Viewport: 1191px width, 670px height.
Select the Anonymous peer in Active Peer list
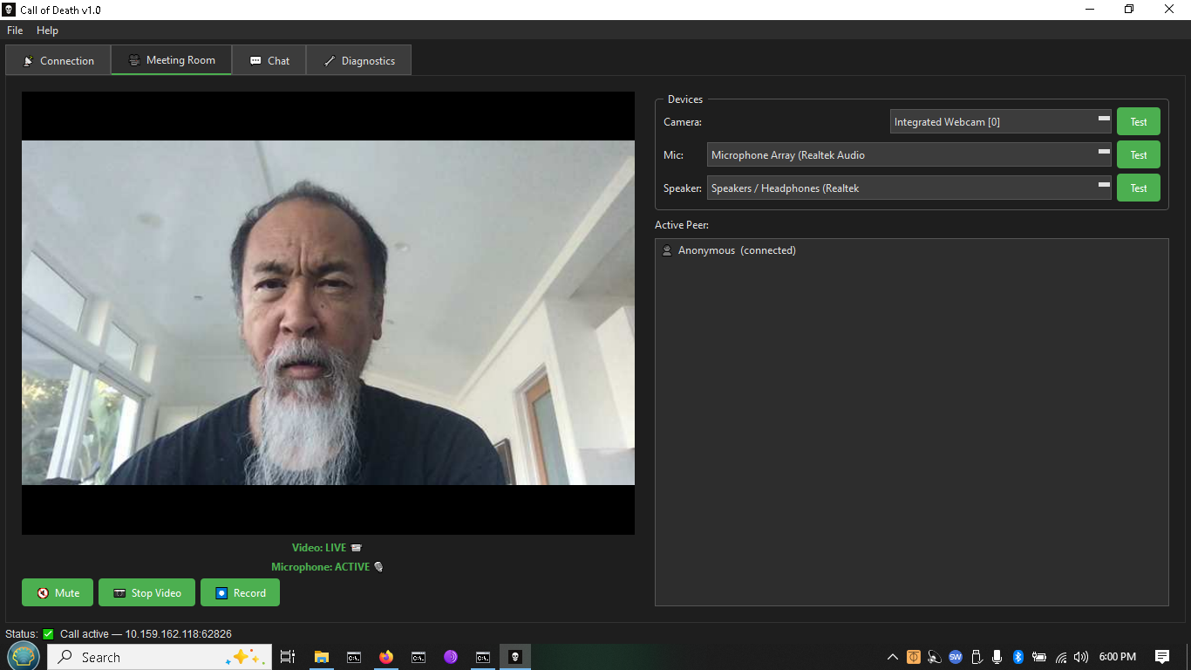[736, 250]
